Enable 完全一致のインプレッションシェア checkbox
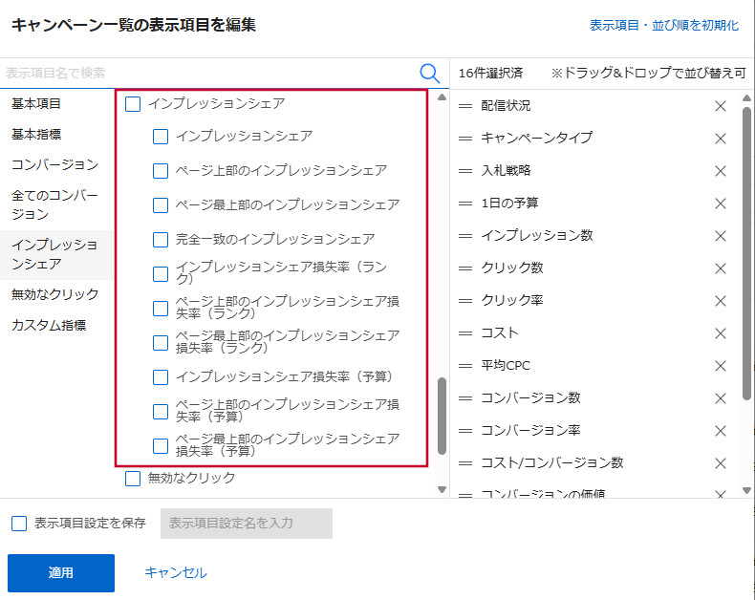The width and height of the screenshot is (755, 600). [x=161, y=240]
